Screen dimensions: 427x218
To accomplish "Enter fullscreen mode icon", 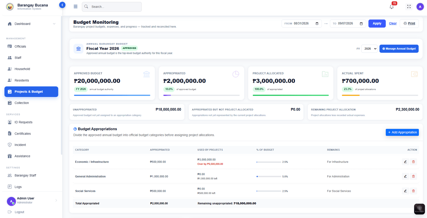I will (x=409, y=7).
